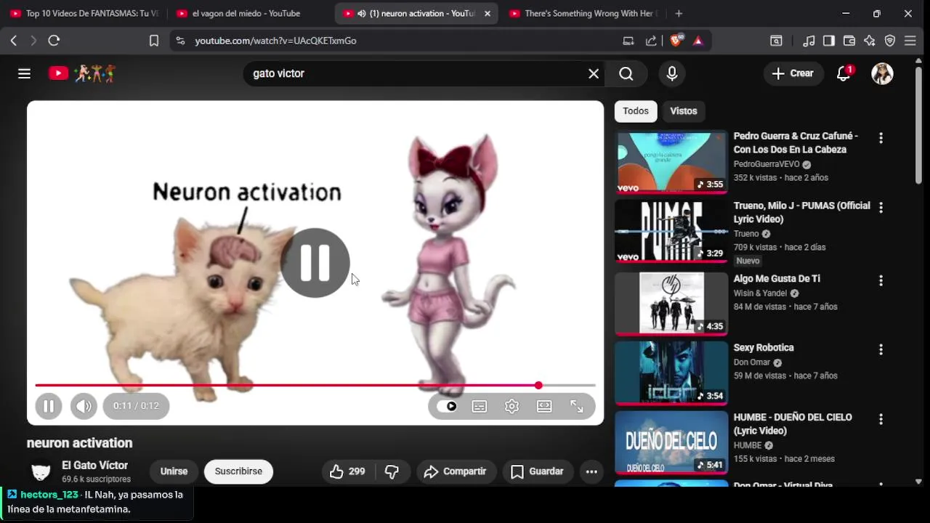The width and height of the screenshot is (930, 523).
Task: Open El Gato Víctor channel name link
Action: tap(94, 466)
